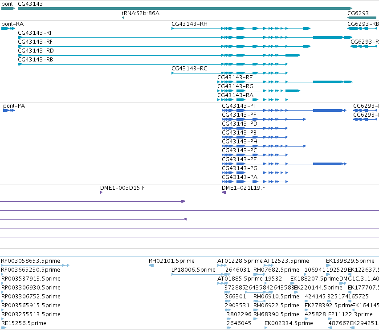Select the CG43143-RE transcript label
This screenshot has width=379, height=330.
[x=235, y=77]
